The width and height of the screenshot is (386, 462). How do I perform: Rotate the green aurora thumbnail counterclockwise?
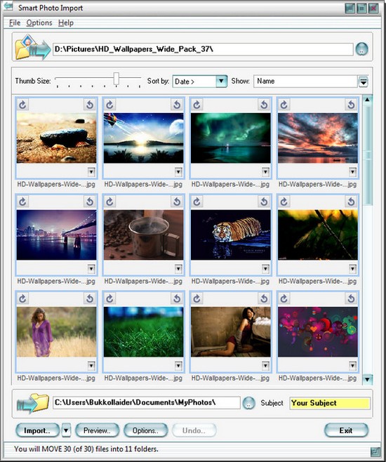264,105
